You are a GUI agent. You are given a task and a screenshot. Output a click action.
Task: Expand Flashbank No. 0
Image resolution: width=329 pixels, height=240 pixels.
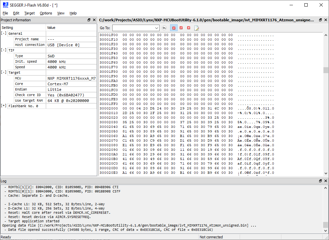(4, 106)
